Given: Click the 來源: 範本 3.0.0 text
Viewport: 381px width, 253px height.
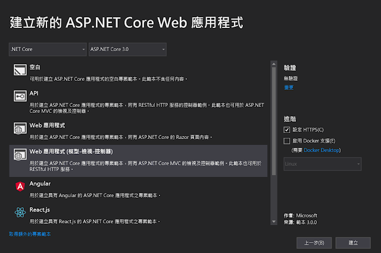Looking at the screenshot, I should 300,222.
